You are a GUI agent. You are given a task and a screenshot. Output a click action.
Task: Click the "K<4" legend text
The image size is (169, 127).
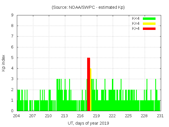click(136, 19)
